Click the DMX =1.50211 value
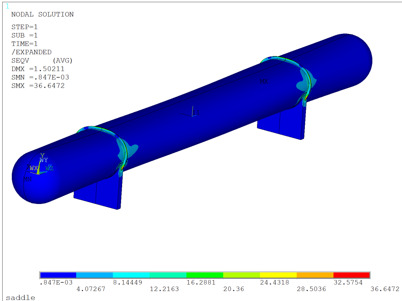This screenshot has height=301, width=402. click(38, 69)
